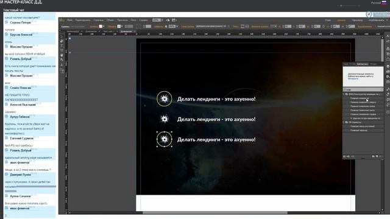Click chat user Евгений Сурвков

tap(22, 138)
